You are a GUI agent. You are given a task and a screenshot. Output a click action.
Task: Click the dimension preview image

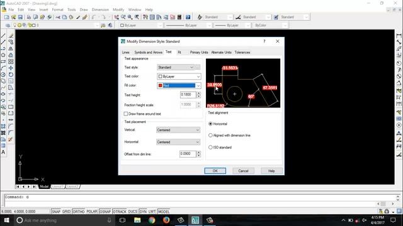pos(243,83)
